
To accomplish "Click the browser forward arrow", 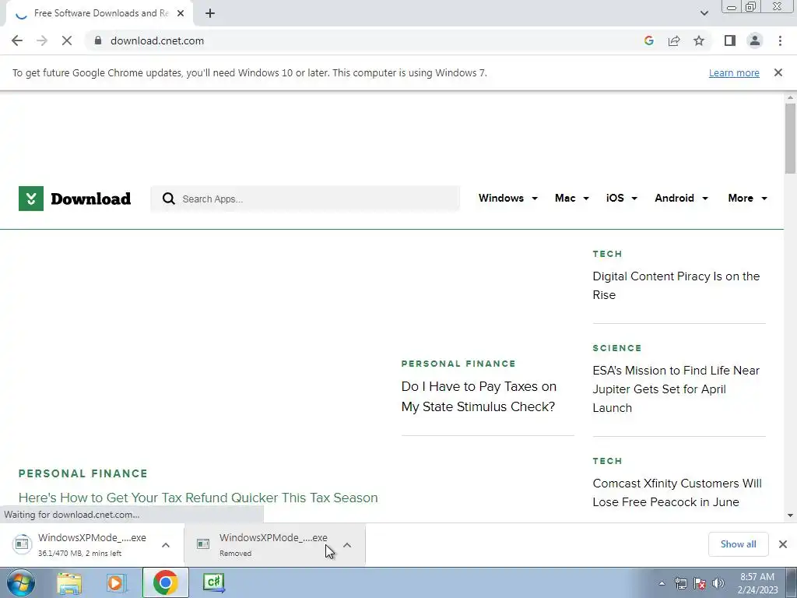I will (42, 40).
